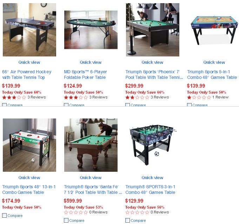Open the Triumph Sports 'Santa Fe' pool table title
Screen dimensions: 239x224
(93, 189)
